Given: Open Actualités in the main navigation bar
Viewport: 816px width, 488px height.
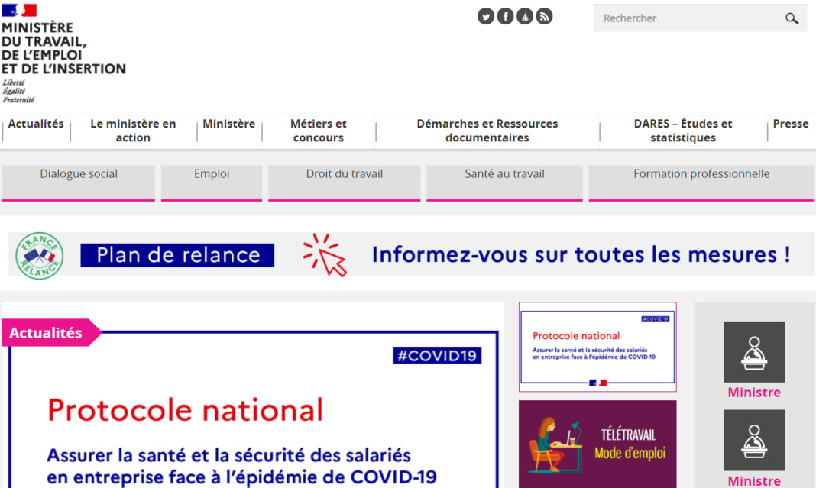Looking at the screenshot, I should [36, 124].
